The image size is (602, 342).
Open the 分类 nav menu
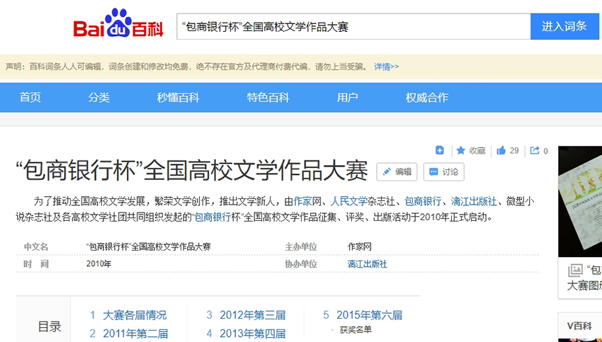tap(98, 98)
